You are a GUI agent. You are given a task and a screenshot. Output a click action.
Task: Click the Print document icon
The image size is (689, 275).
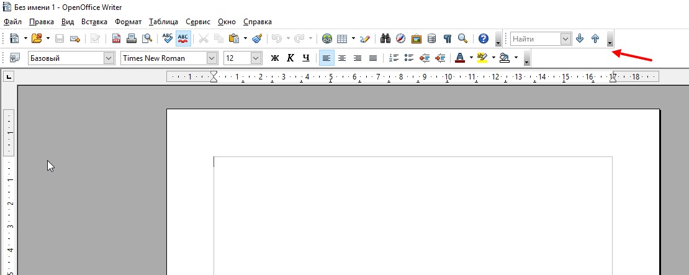point(132,38)
